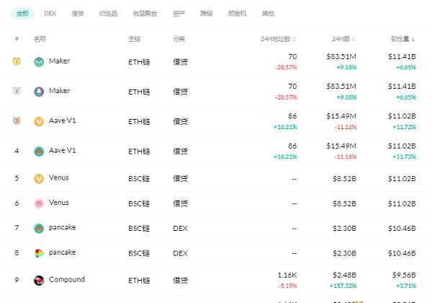432x303 pixels.
Task: Click the colorful pancake logo in row eight
Action: pos(39,253)
